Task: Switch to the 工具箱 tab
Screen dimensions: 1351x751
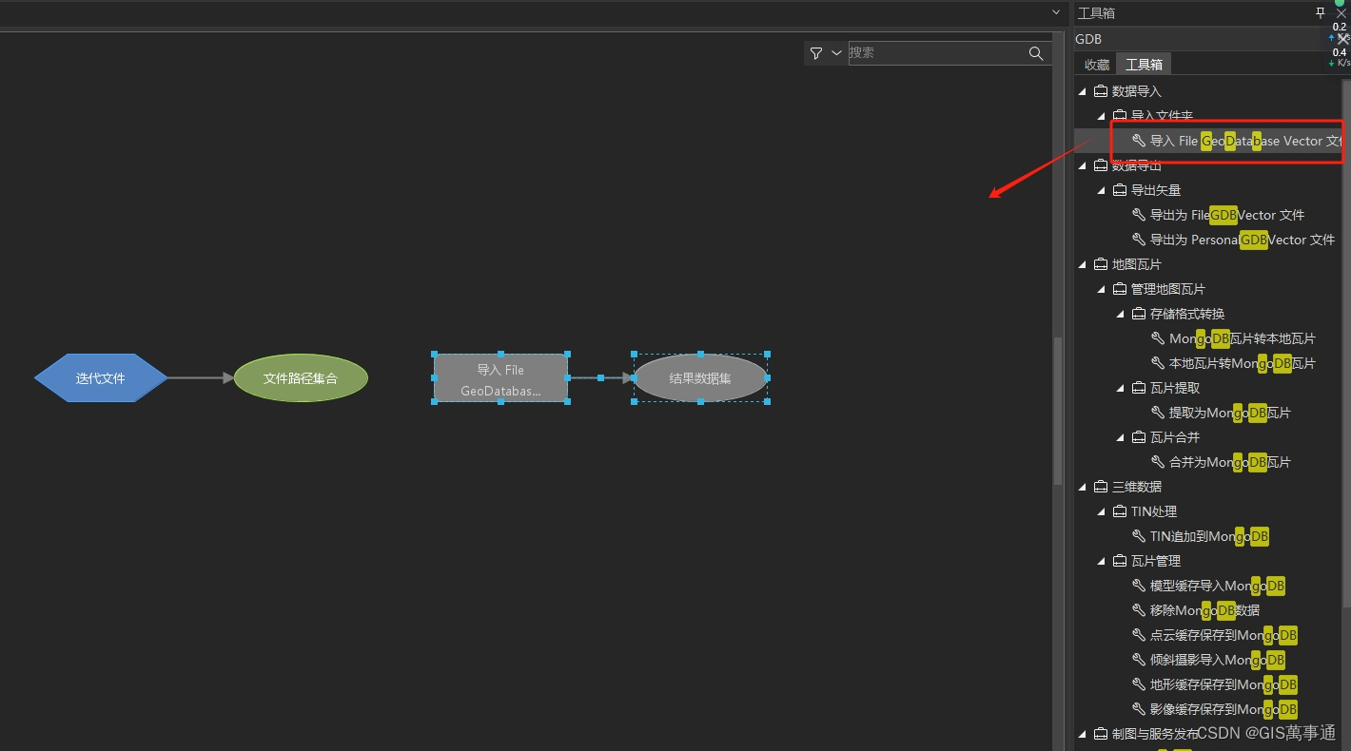Action: pos(1144,64)
